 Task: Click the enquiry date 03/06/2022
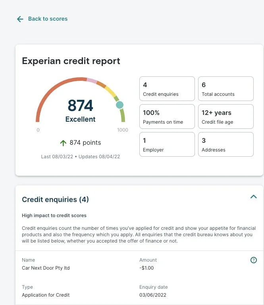pos(153,295)
